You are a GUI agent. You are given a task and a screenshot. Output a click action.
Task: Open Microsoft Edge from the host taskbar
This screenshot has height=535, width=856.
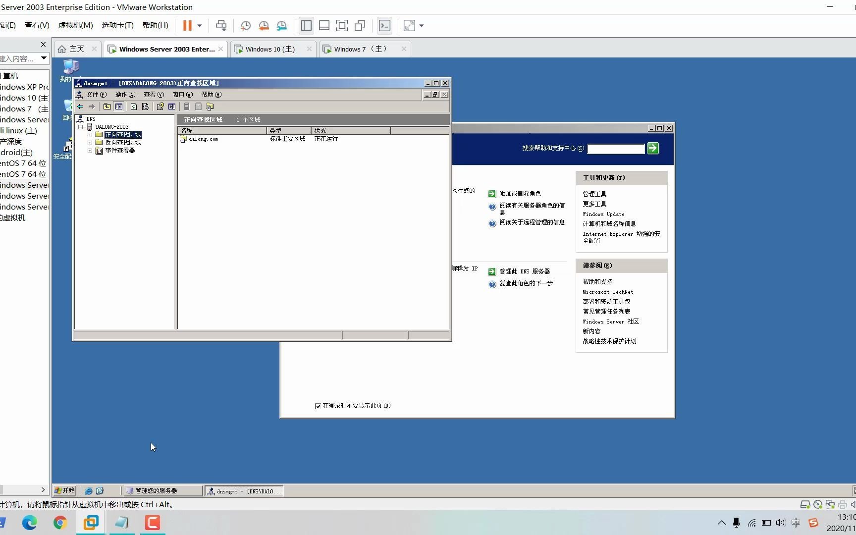[29, 523]
